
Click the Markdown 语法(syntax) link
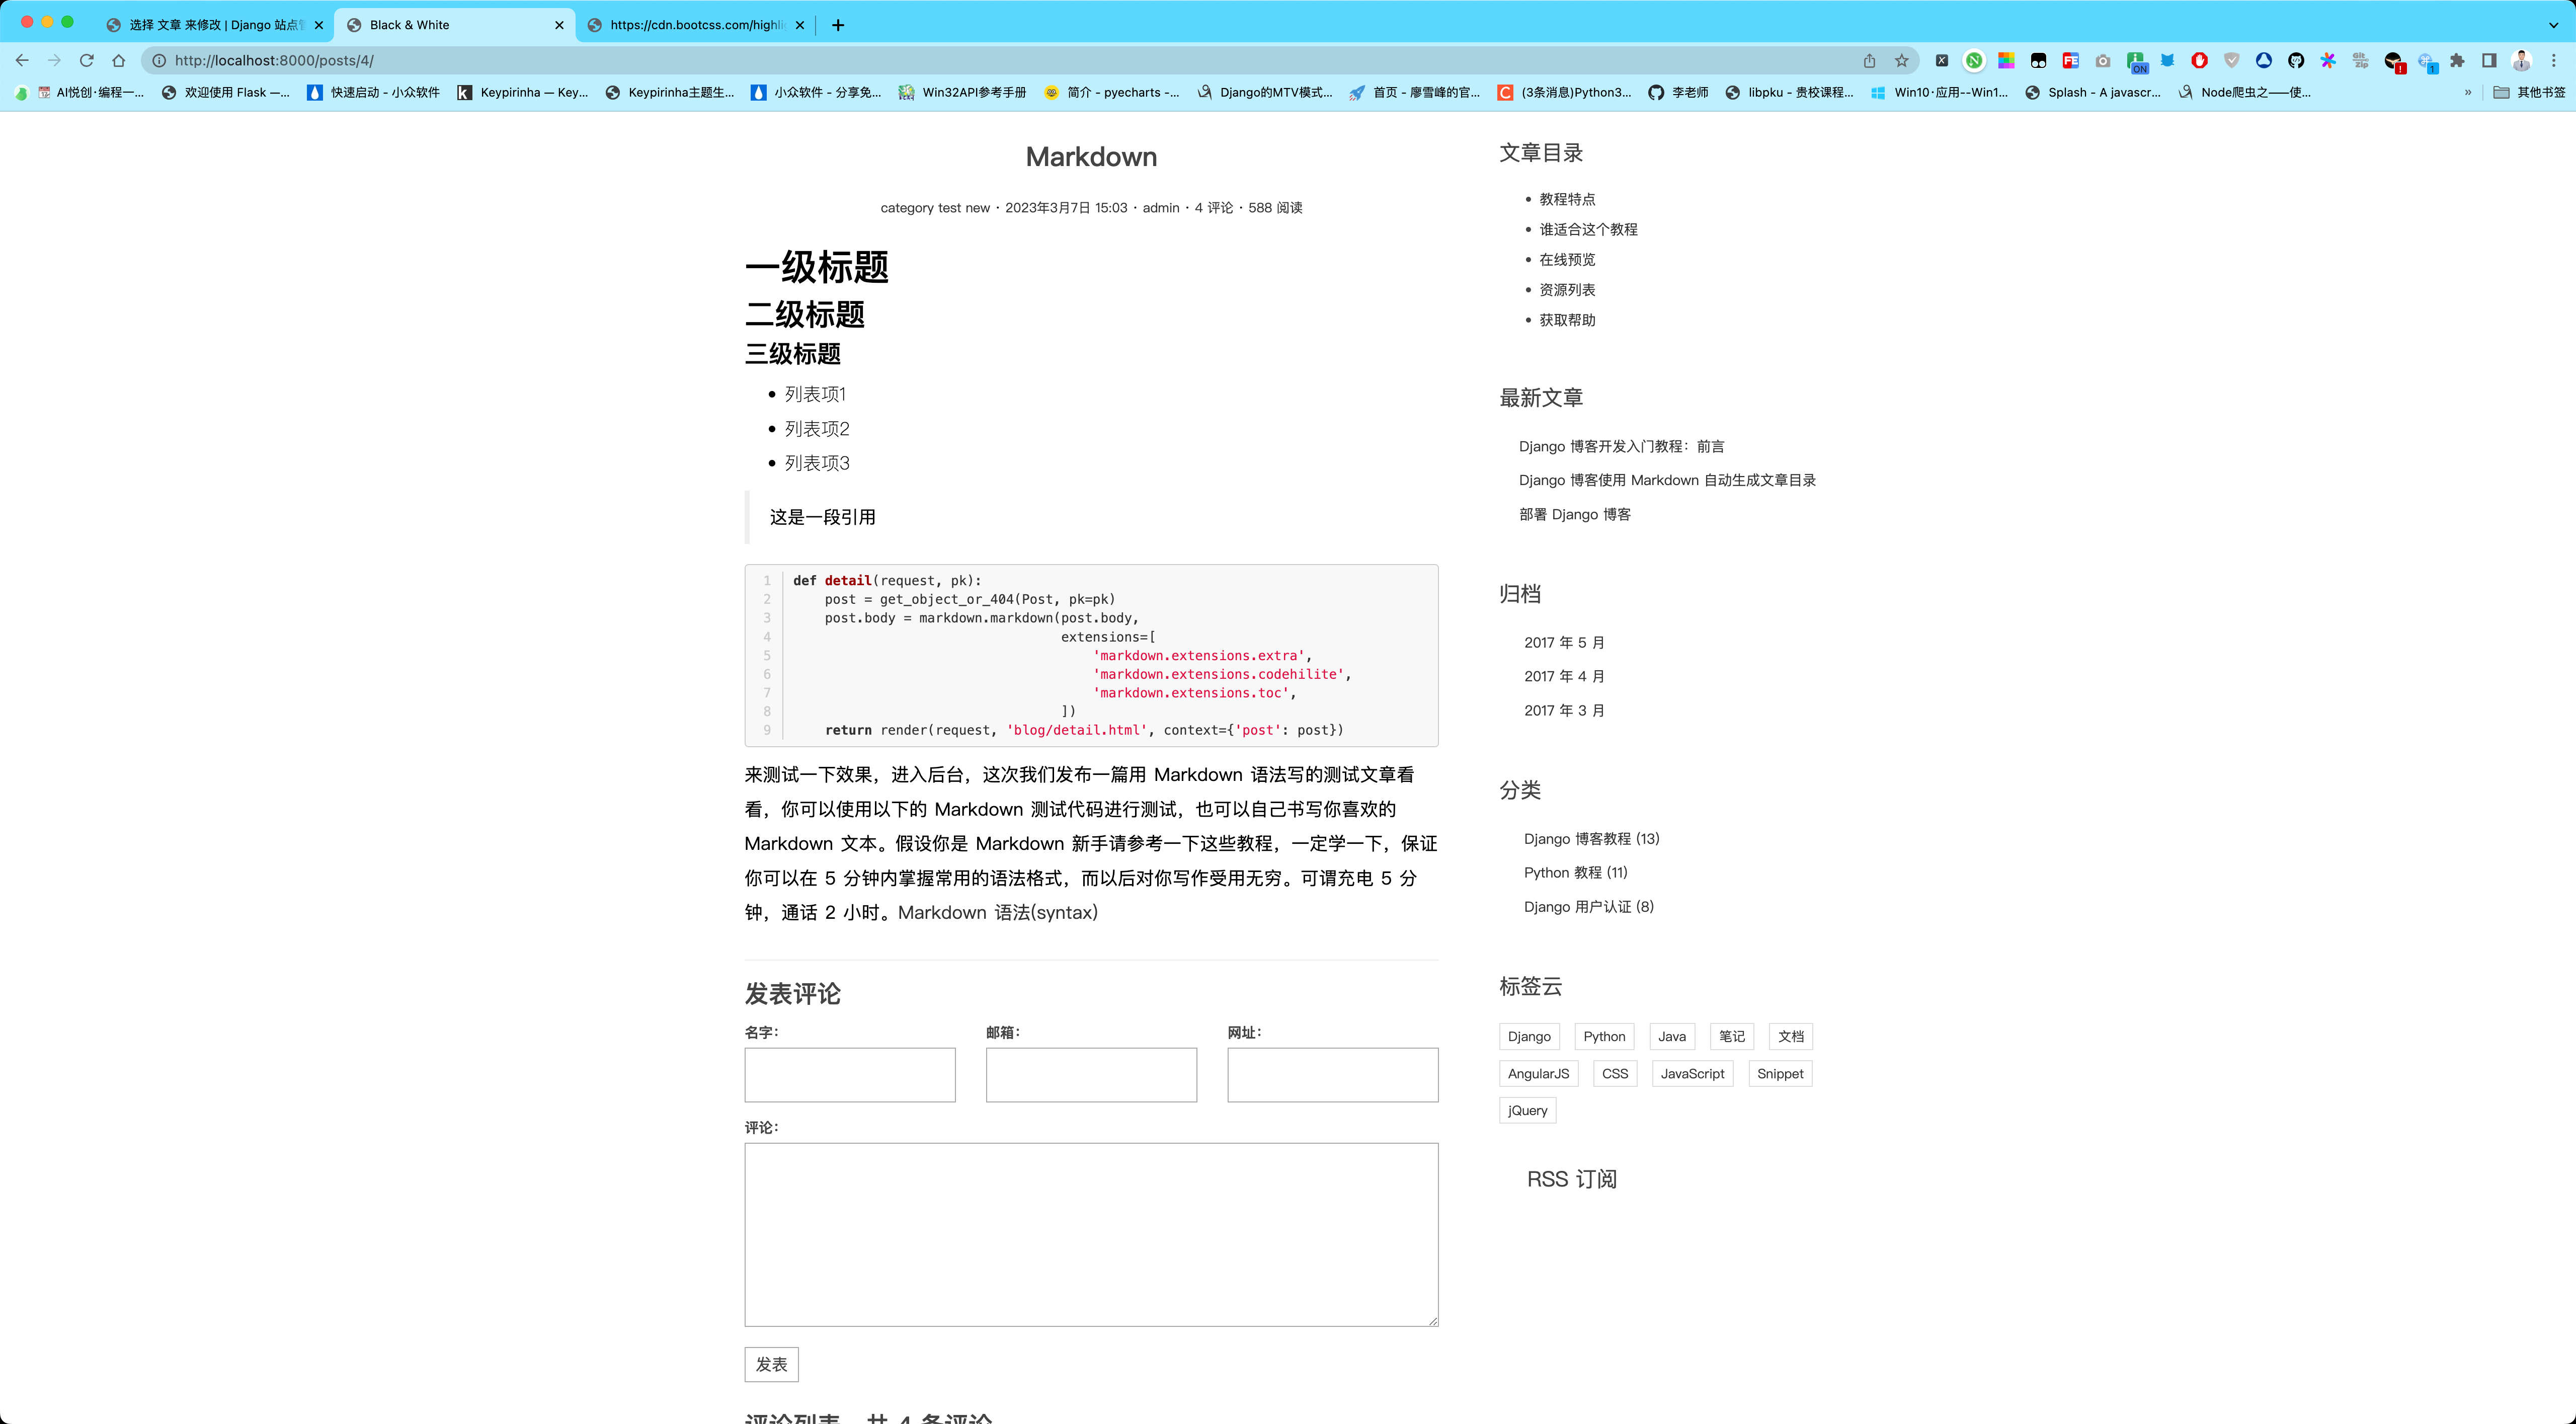point(998,912)
